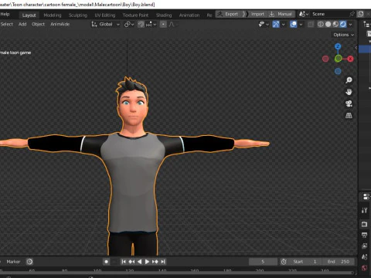
Task: Play animation in reverse
Action: coord(139,262)
